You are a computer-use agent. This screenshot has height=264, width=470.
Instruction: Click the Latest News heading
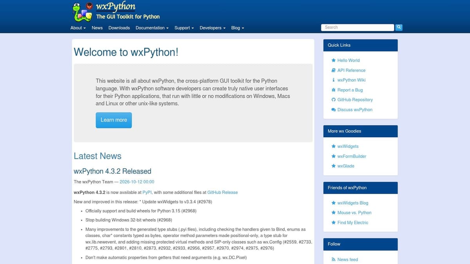point(98,156)
